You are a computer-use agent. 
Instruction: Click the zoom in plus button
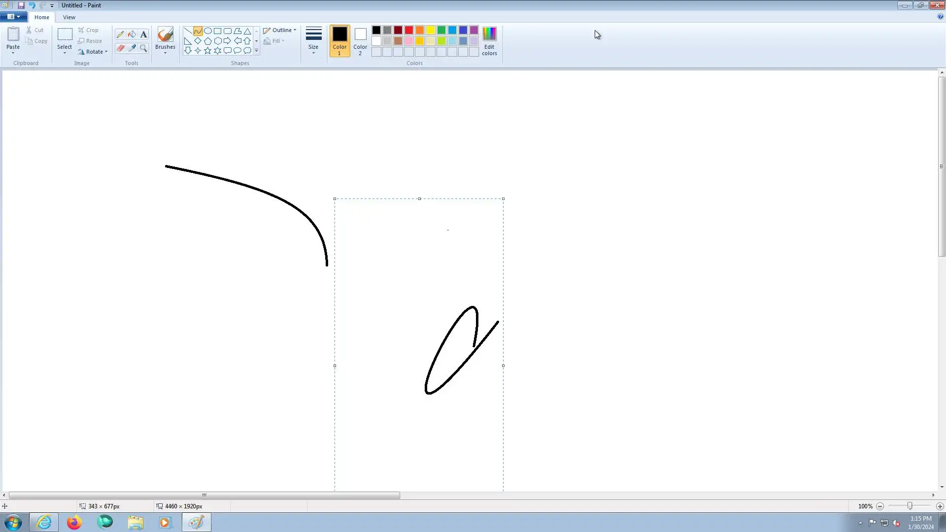940,506
